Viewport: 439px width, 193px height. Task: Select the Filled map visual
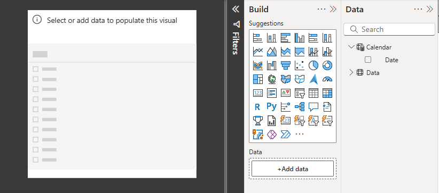286,79
